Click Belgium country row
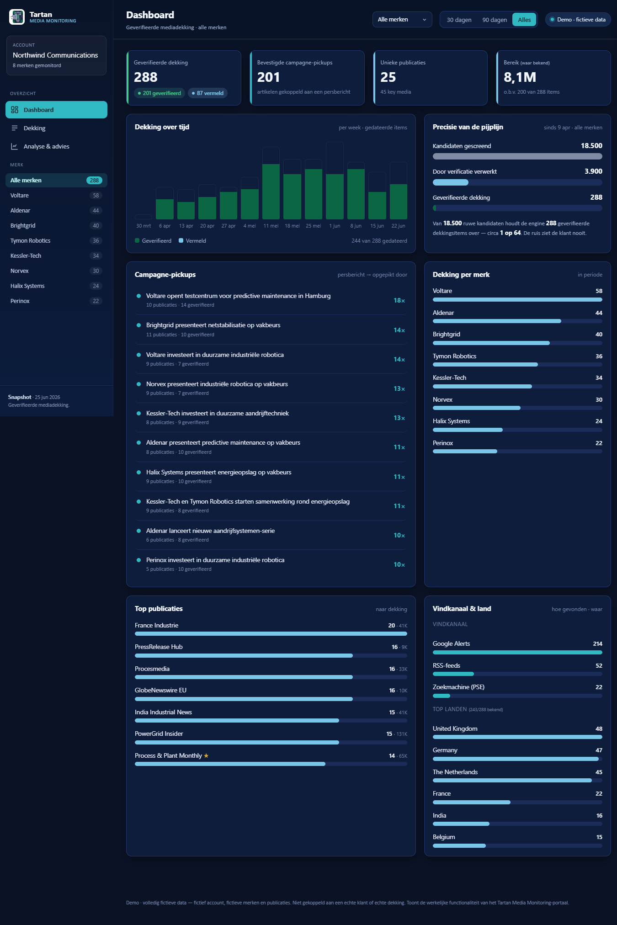 coord(517,841)
